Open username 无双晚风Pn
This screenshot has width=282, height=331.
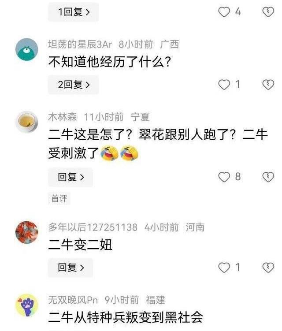pos(73,300)
